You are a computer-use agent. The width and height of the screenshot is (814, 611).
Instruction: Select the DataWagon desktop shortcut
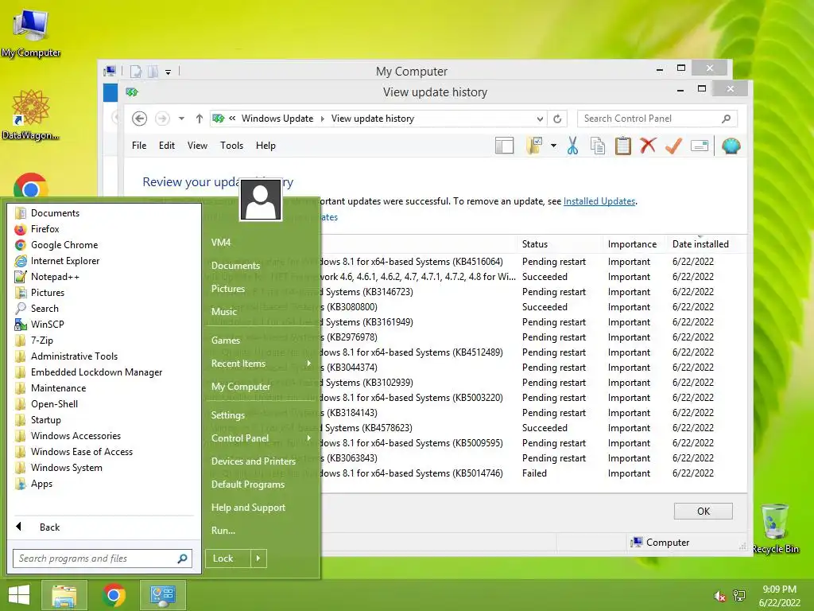pyautogui.click(x=31, y=115)
